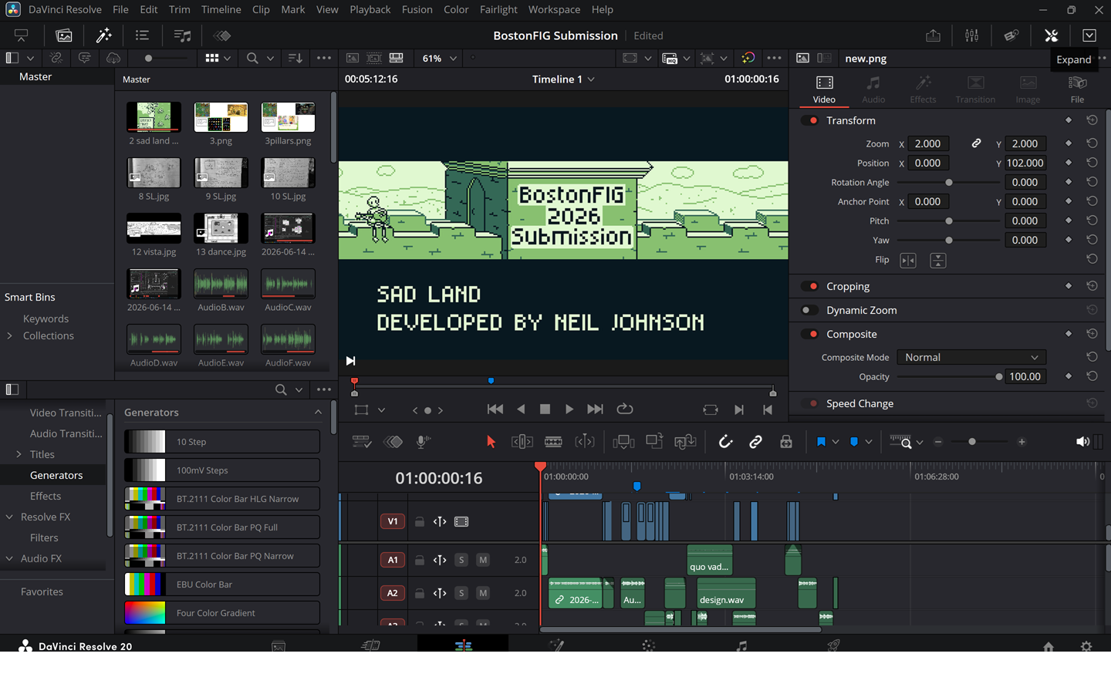The height and width of the screenshot is (694, 1111).
Task: Toggle Loop playback button
Action: [625, 409]
